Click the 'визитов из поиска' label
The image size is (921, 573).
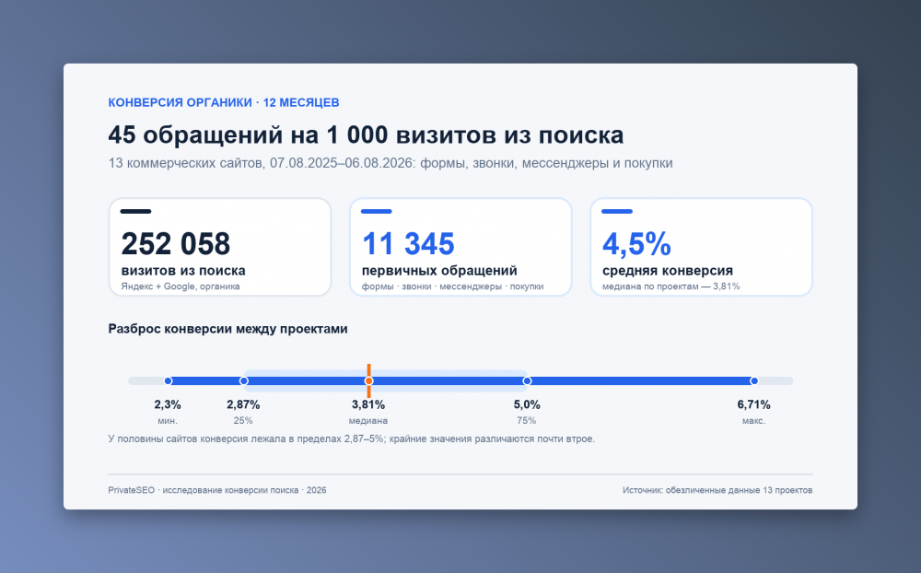tap(183, 271)
